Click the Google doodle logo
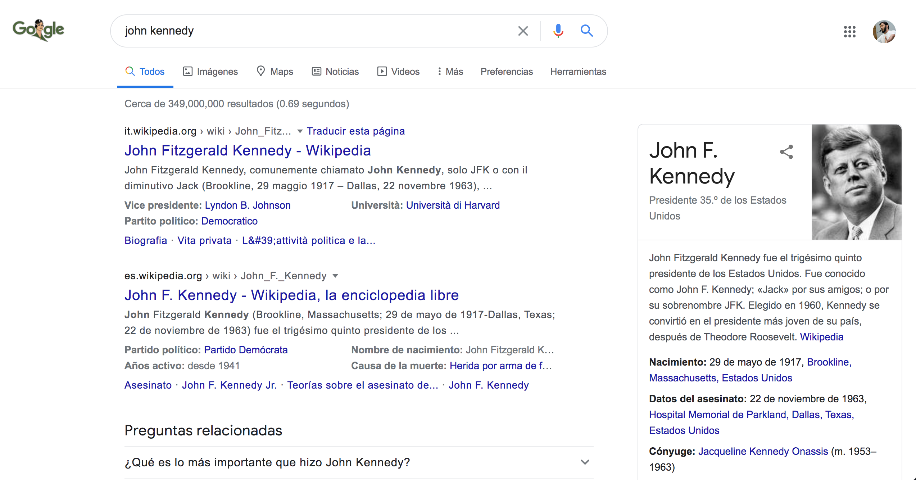This screenshot has width=916, height=480. (38, 30)
